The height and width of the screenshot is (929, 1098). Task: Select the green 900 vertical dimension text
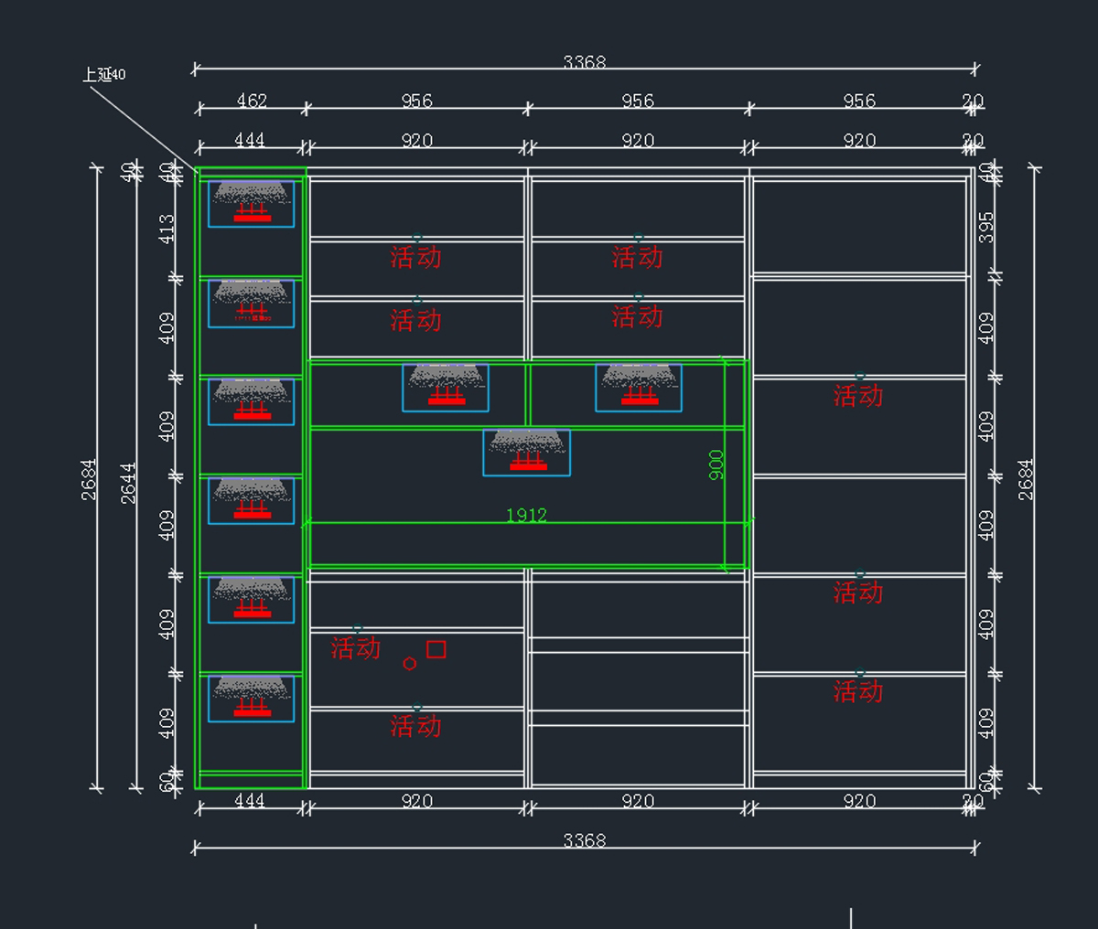716,464
